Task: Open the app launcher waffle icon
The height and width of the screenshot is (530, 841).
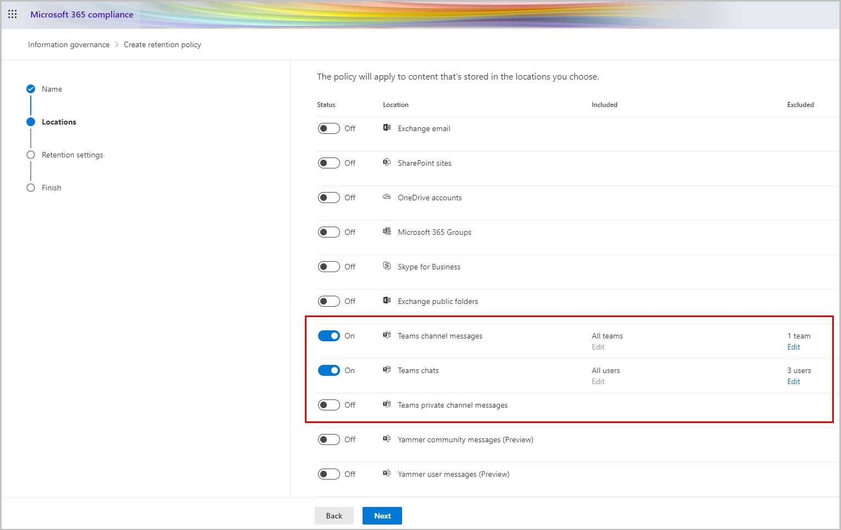Action: coord(12,14)
